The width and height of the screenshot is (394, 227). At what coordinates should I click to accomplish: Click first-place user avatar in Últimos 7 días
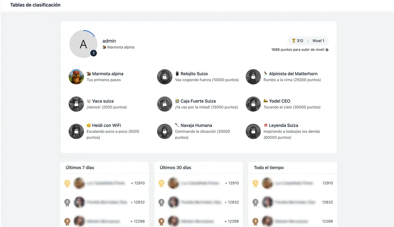point(79,183)
